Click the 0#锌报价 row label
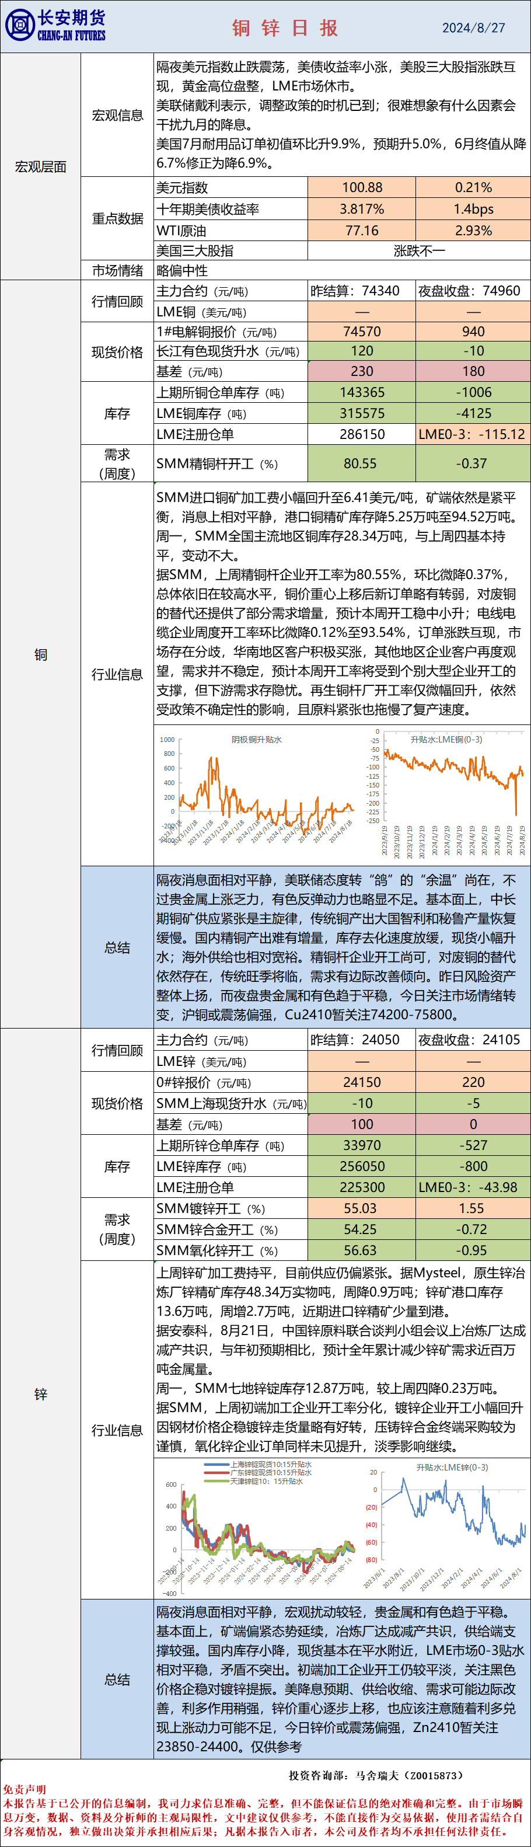The width and height of the screenshot is (531, 1847). click(x=204, y=1082)
